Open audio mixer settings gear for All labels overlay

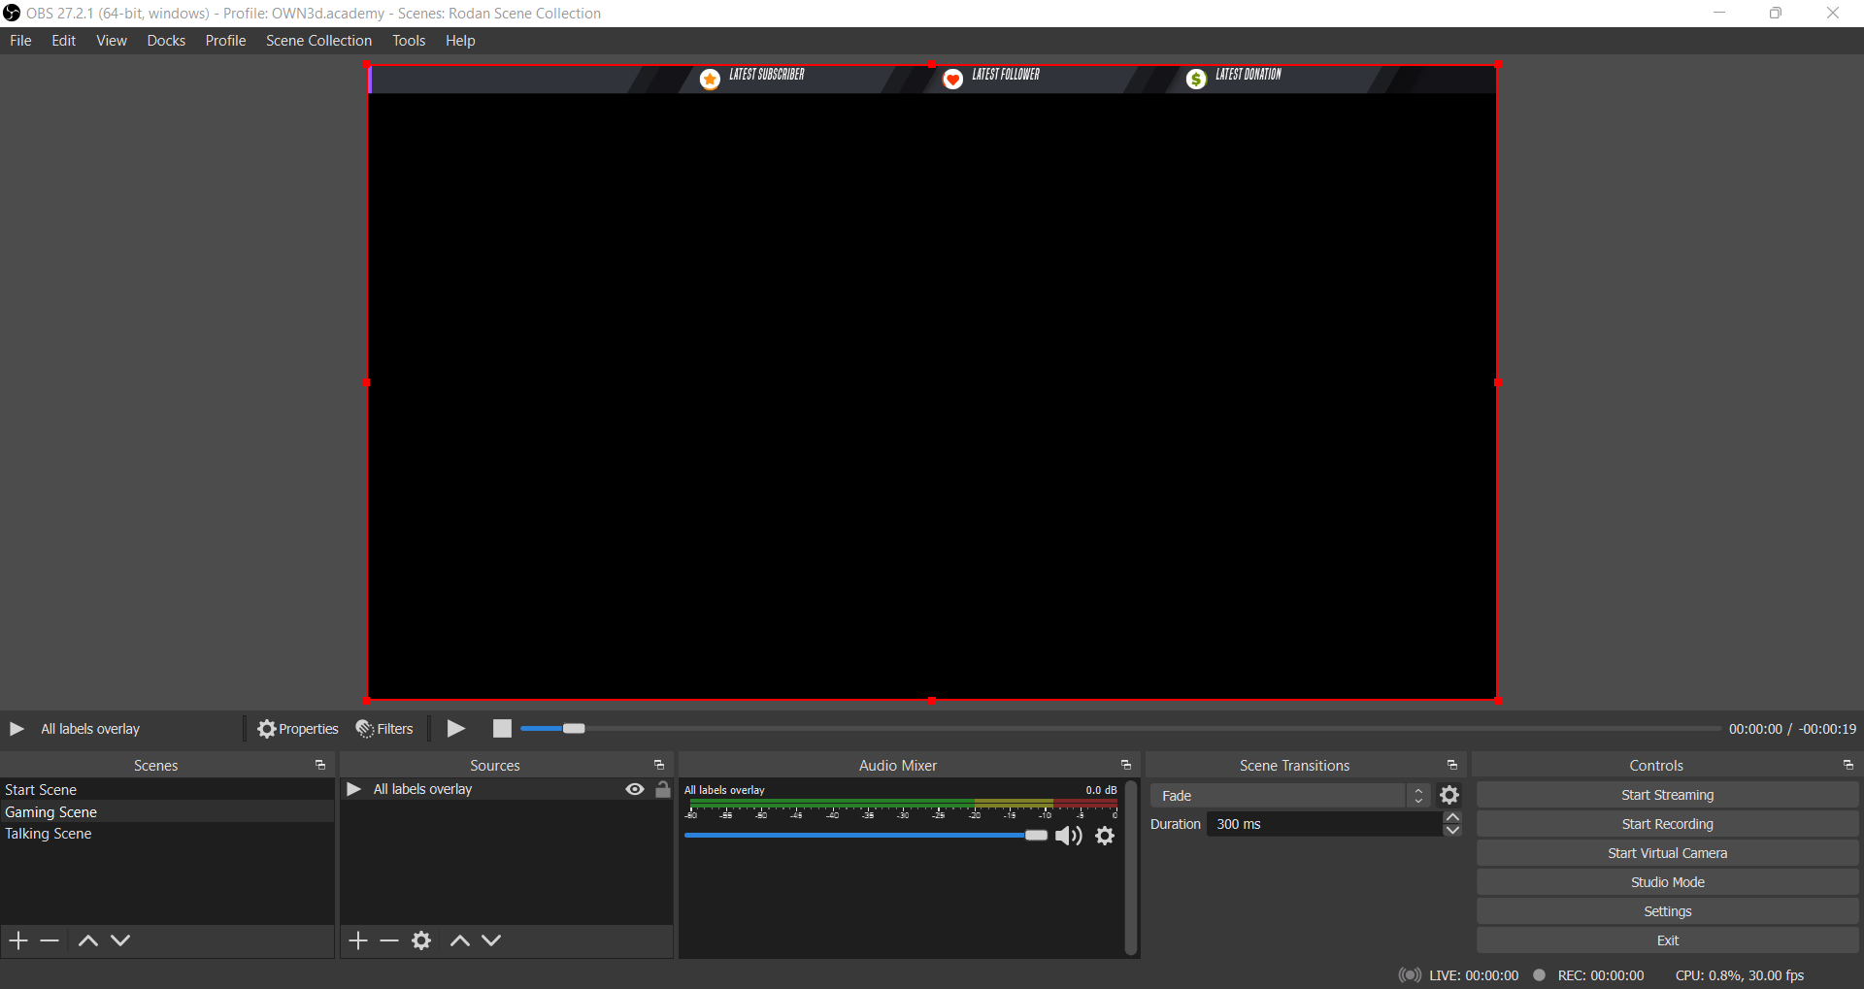point(1105,836)
